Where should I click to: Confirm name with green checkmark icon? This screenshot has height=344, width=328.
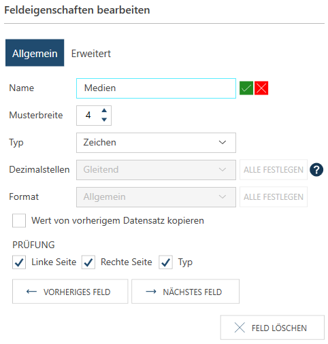[246, 88]
